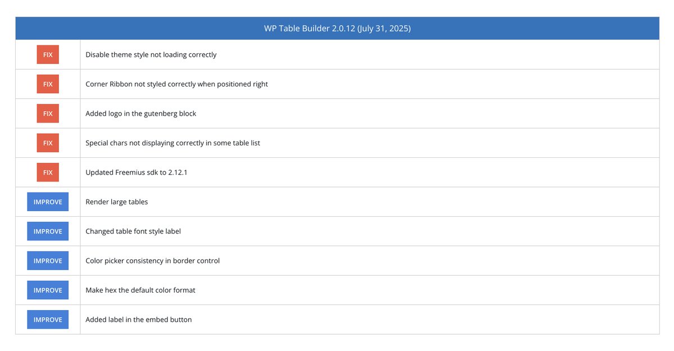Click the FIX badge beside Added logo entry
The image size is (674, 351).
coord(48,113)
